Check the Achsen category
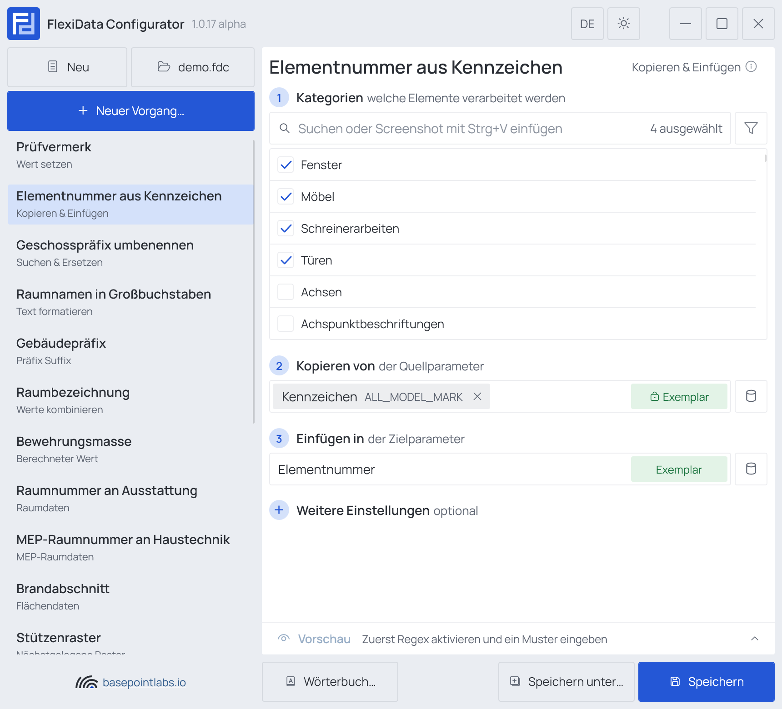Screen dimensions: 782x709 click(x=286, y=292)
